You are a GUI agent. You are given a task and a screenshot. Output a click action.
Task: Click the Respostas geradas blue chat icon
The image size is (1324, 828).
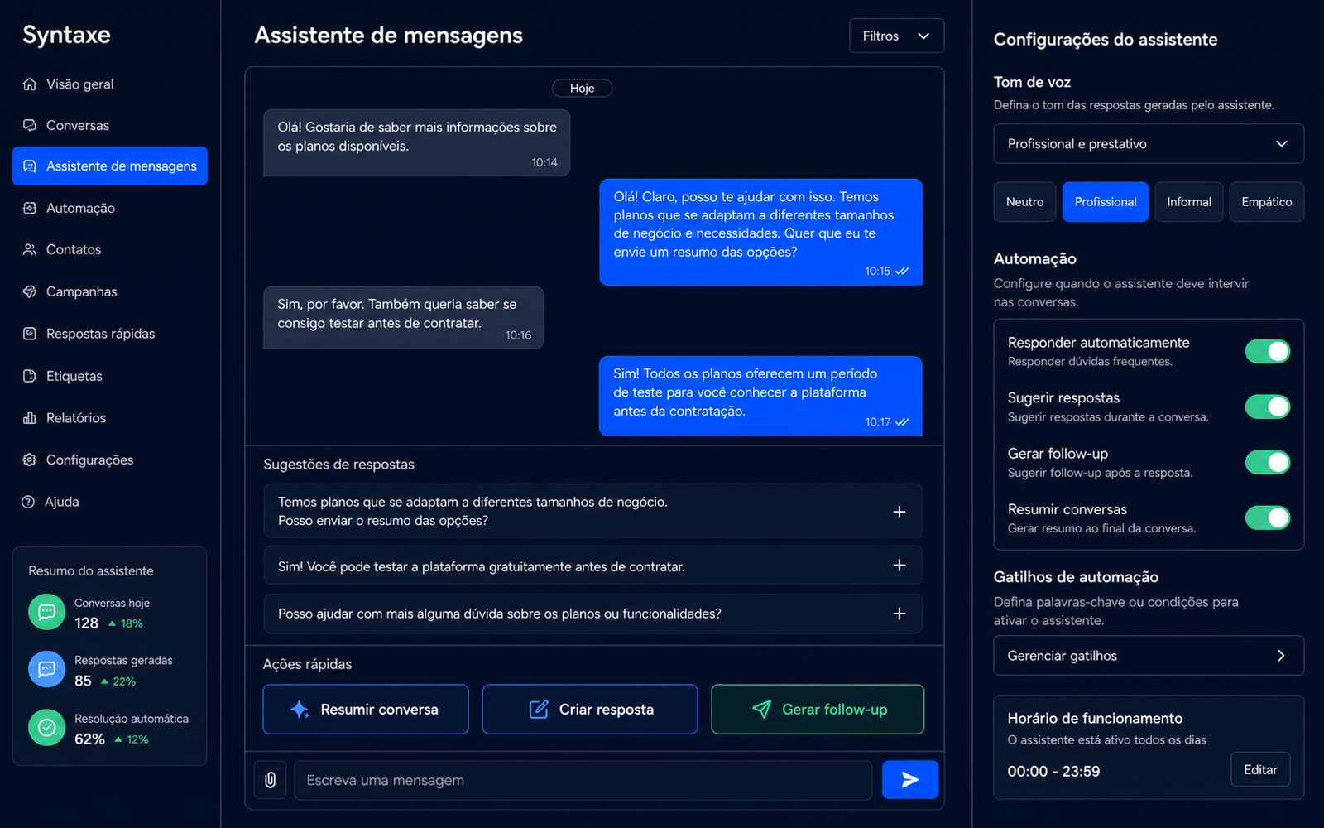[x=47, y=670]
